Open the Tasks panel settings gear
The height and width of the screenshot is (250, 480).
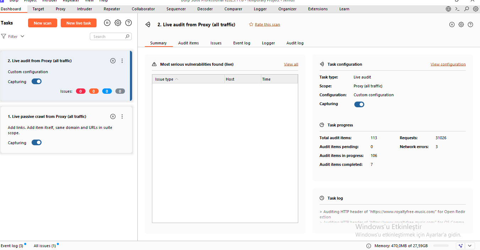[118, 23]
